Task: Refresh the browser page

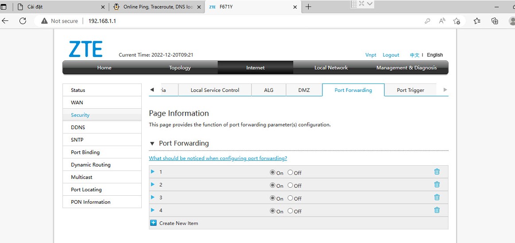Action: (23, 21)
